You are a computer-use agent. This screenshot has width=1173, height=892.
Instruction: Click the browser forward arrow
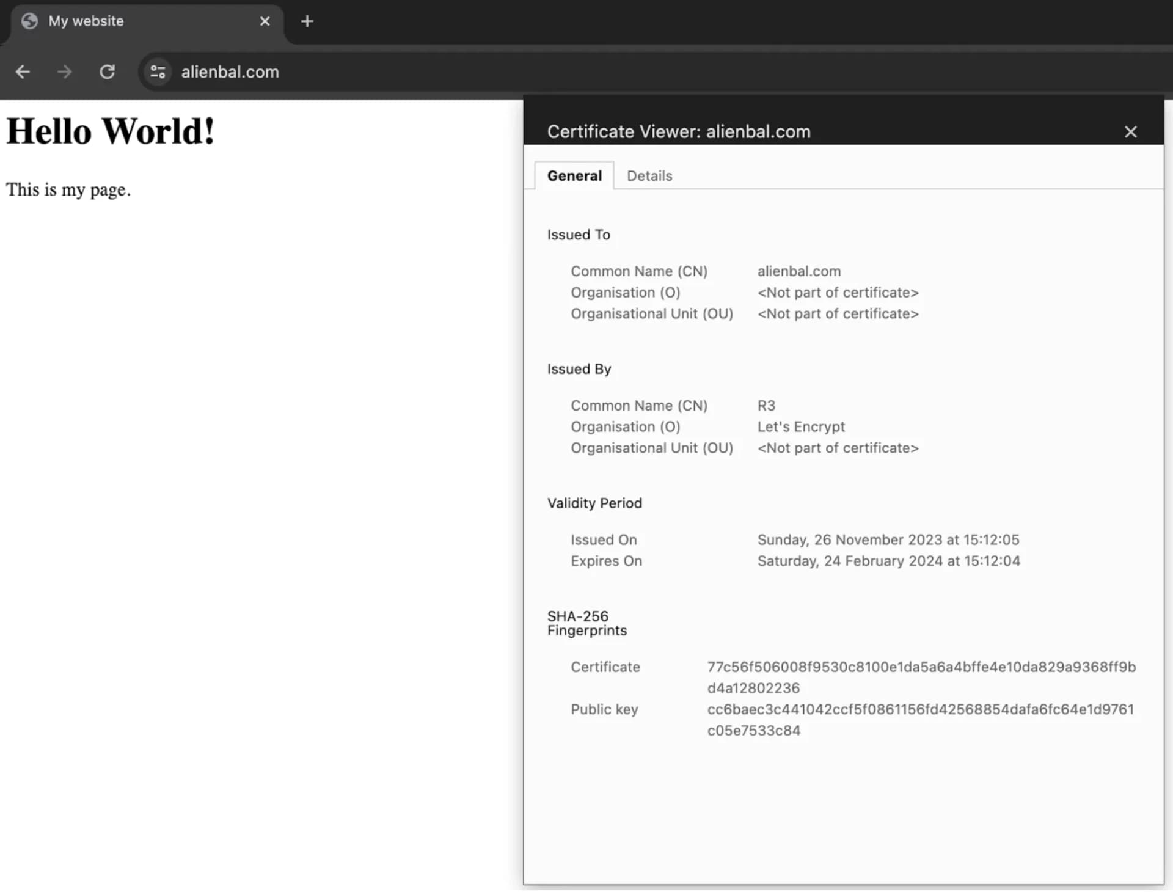pyautogui.click(x=64, y=72)
